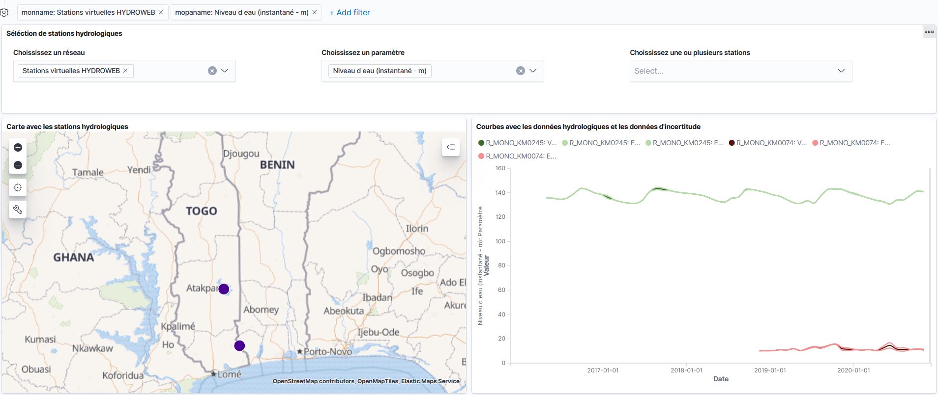
Task: Click the 'Date' x-axis title
Action: pyautogui.click(x=721, y=379)
